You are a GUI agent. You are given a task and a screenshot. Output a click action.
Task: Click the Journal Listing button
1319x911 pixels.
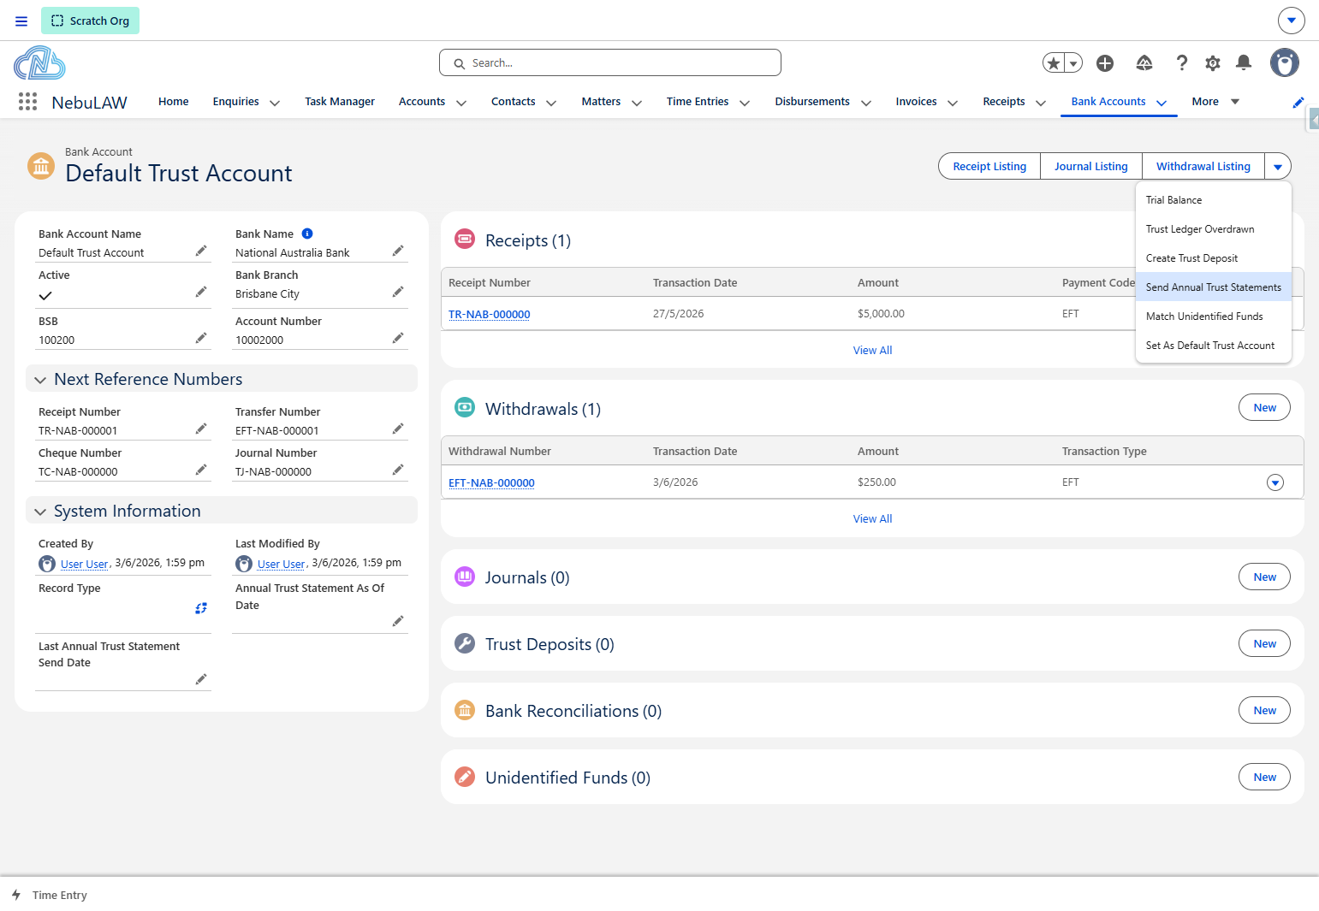1091,167
